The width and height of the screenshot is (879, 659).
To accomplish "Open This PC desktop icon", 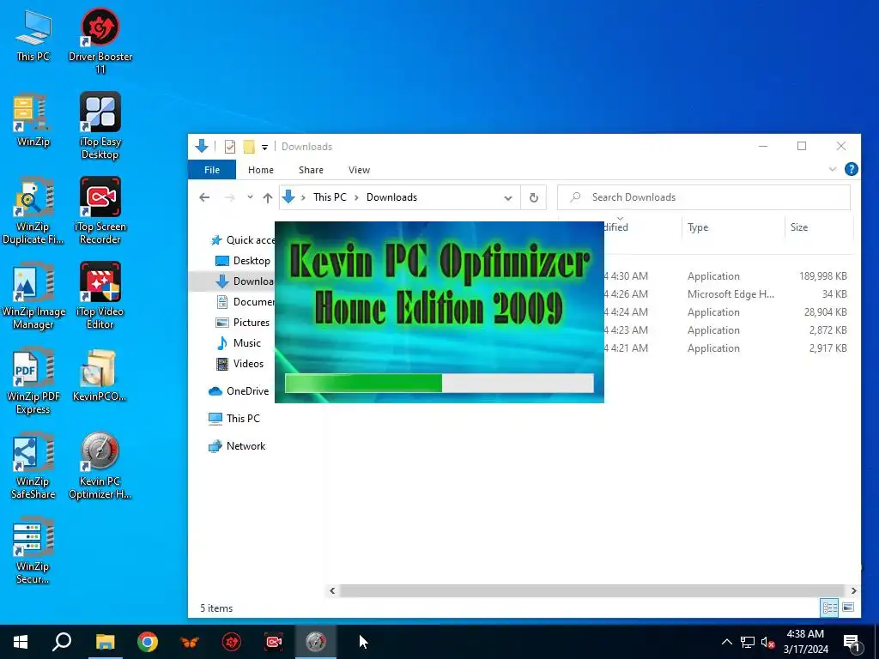I will tap(33, 36).
